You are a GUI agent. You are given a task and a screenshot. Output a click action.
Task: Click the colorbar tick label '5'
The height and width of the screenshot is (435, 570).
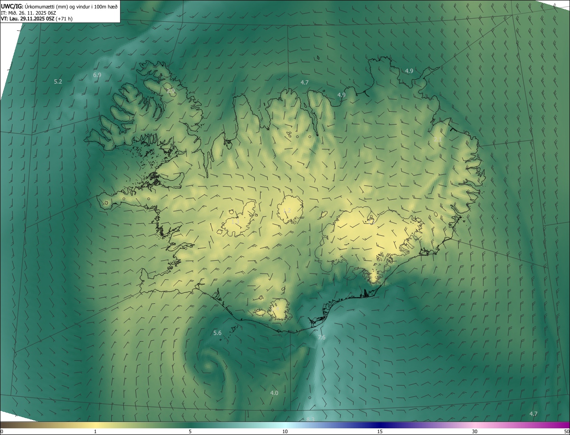coord(190,431)
